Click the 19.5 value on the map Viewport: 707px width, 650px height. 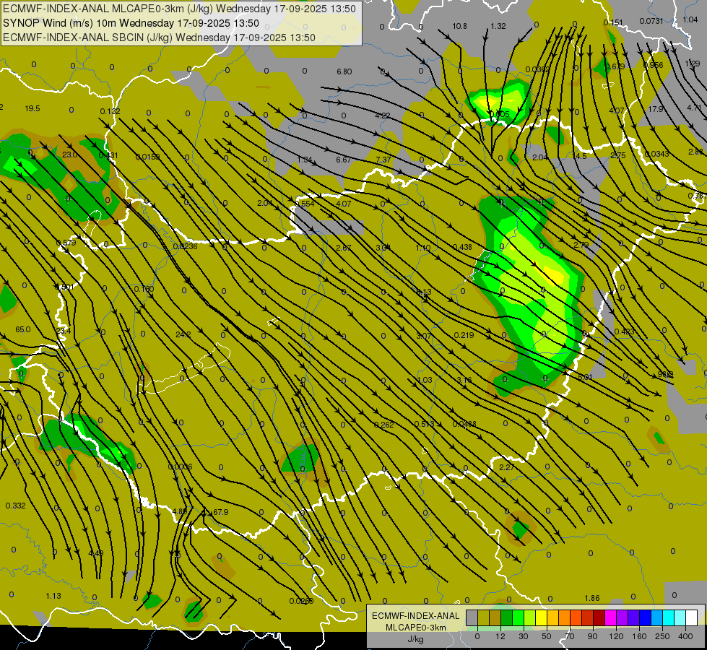pyautogui.click(x=32, y=108)
